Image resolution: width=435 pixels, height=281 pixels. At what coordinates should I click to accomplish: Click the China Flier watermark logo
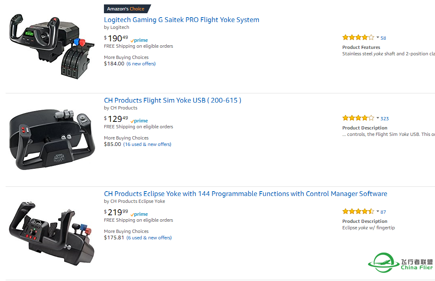(400, 263)
